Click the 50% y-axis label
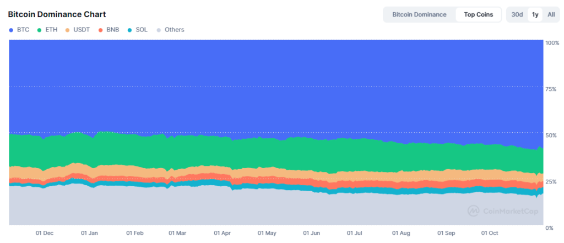Viewport: 564px width, 243px height. [x=551, y=136]
